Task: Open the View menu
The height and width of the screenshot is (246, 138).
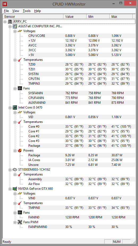Action: [16, 11]
